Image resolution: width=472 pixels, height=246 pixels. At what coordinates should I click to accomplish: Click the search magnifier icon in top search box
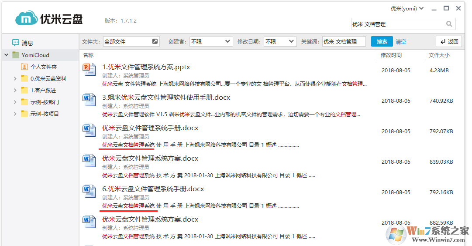(x=449, y=24)
